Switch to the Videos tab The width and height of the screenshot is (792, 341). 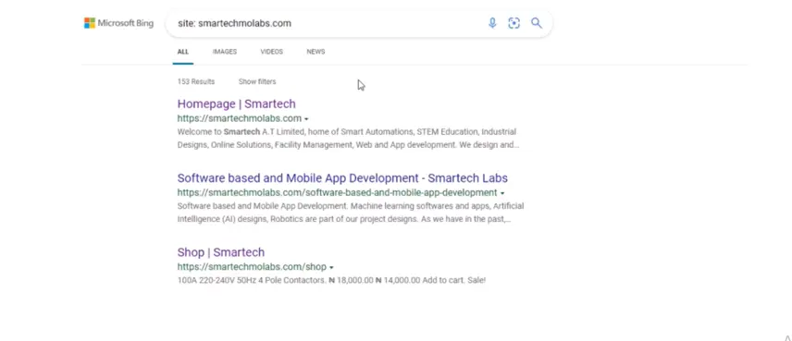click(x=272, y=52)
